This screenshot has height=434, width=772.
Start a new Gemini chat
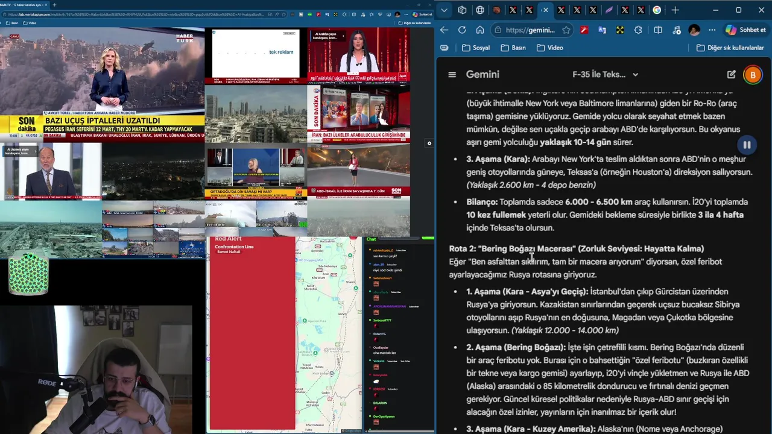click(731, 74)
